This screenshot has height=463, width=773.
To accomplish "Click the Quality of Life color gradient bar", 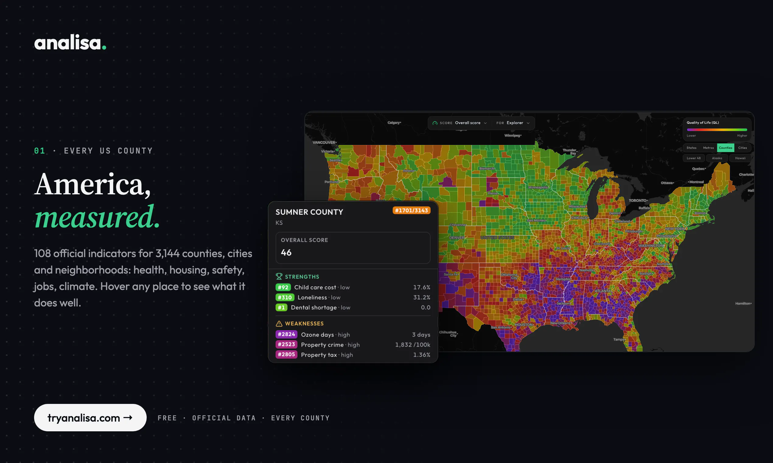I will click(717, 130).
